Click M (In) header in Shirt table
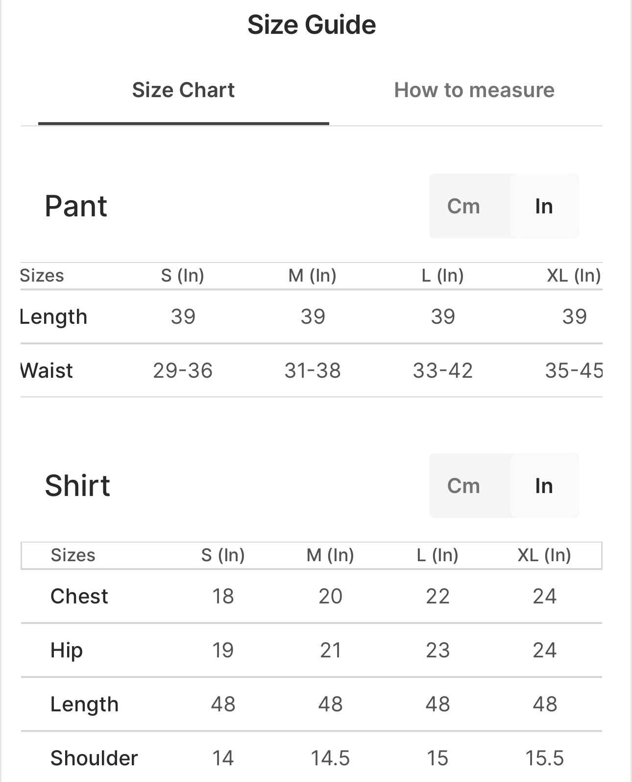Image resolution: width=632 pixels, height=782 pixels. coord(330,555)
